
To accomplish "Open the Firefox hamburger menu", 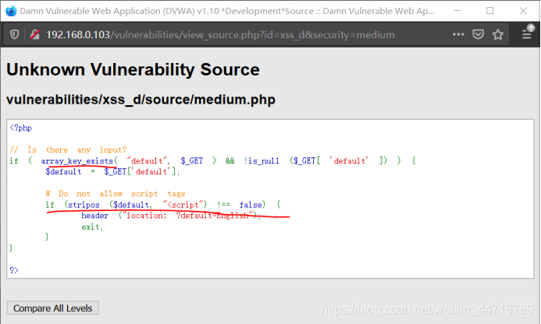I will click(x=526, y=34).
